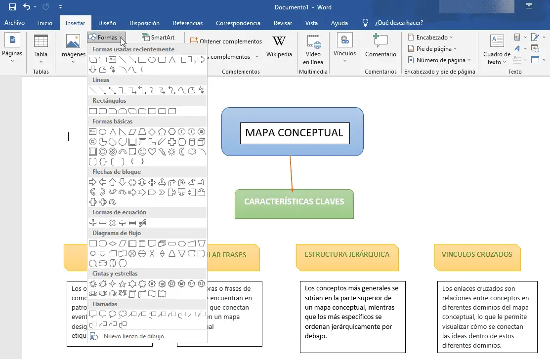Collapse the Formas shapes dropdown button
Viewport: 550px width, 359px height.
click(106, 37)
